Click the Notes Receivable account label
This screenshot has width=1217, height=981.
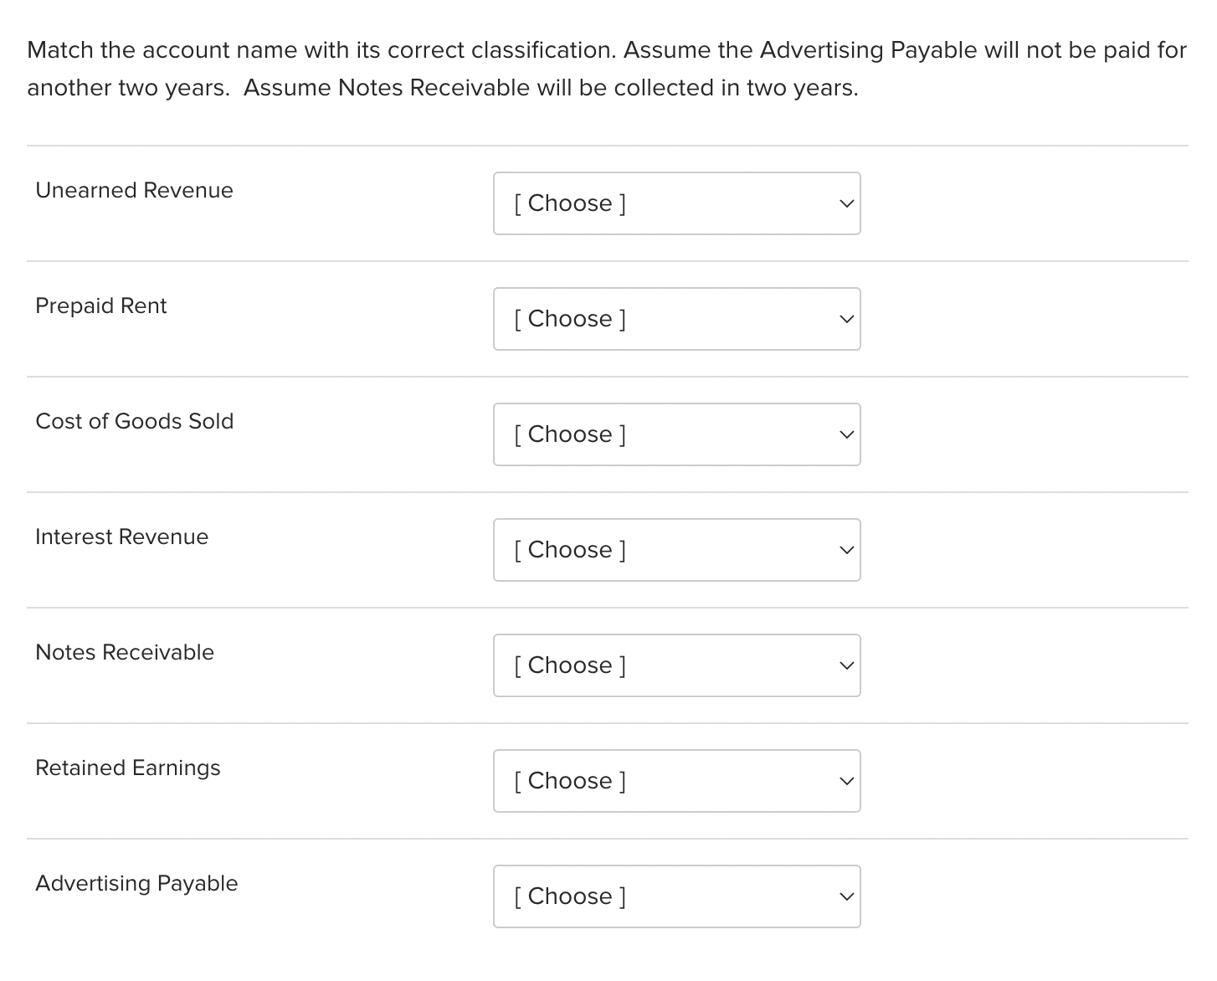pos(125,653)
